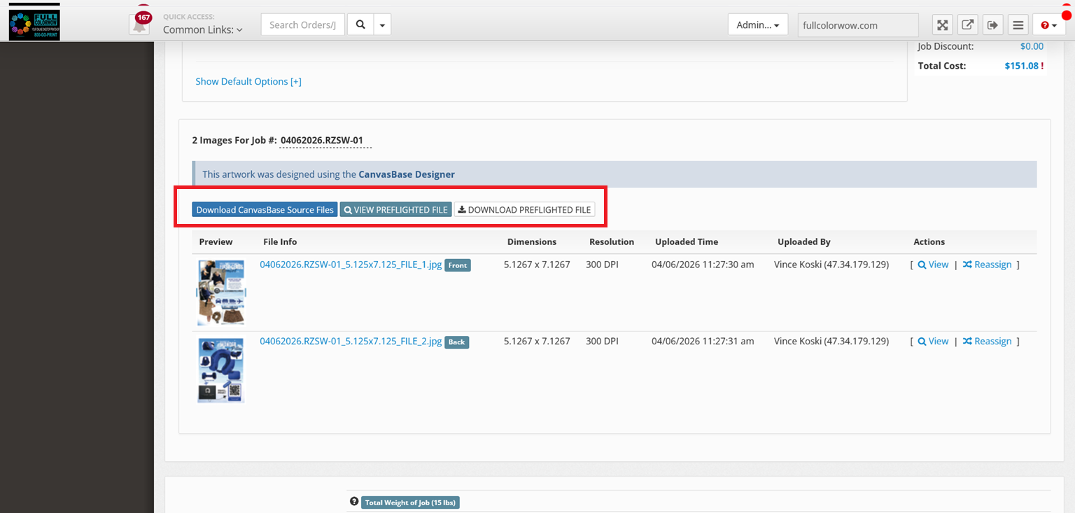The width and height of the screenshot is (1075, 513).
Task: Toggle fullscreen with the expand arrows icon
Action: pos(943,25)
